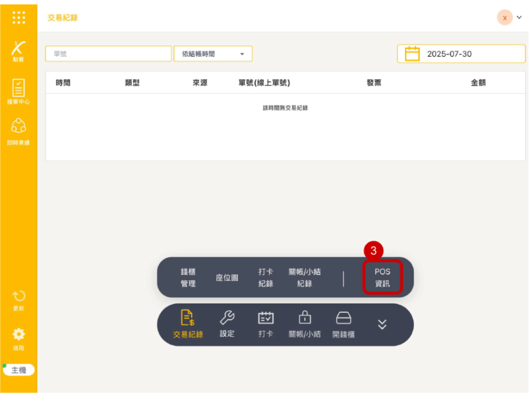Open the user account dropdown arrow
This screenshot has width=529, height=397.
tap(519, 18)
